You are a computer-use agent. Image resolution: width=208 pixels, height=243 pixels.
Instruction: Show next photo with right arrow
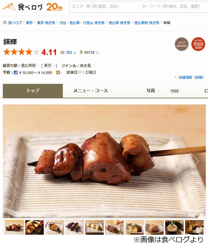click(x=195, y=161)
